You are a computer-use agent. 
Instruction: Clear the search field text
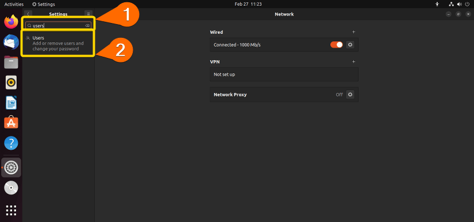pyautogui.click(x=87, y=26)
